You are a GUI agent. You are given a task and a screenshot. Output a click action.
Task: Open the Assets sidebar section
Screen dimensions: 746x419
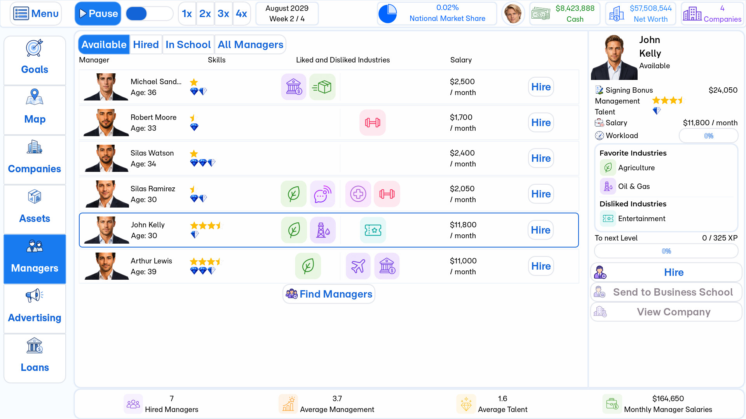[x=35, y=209]
